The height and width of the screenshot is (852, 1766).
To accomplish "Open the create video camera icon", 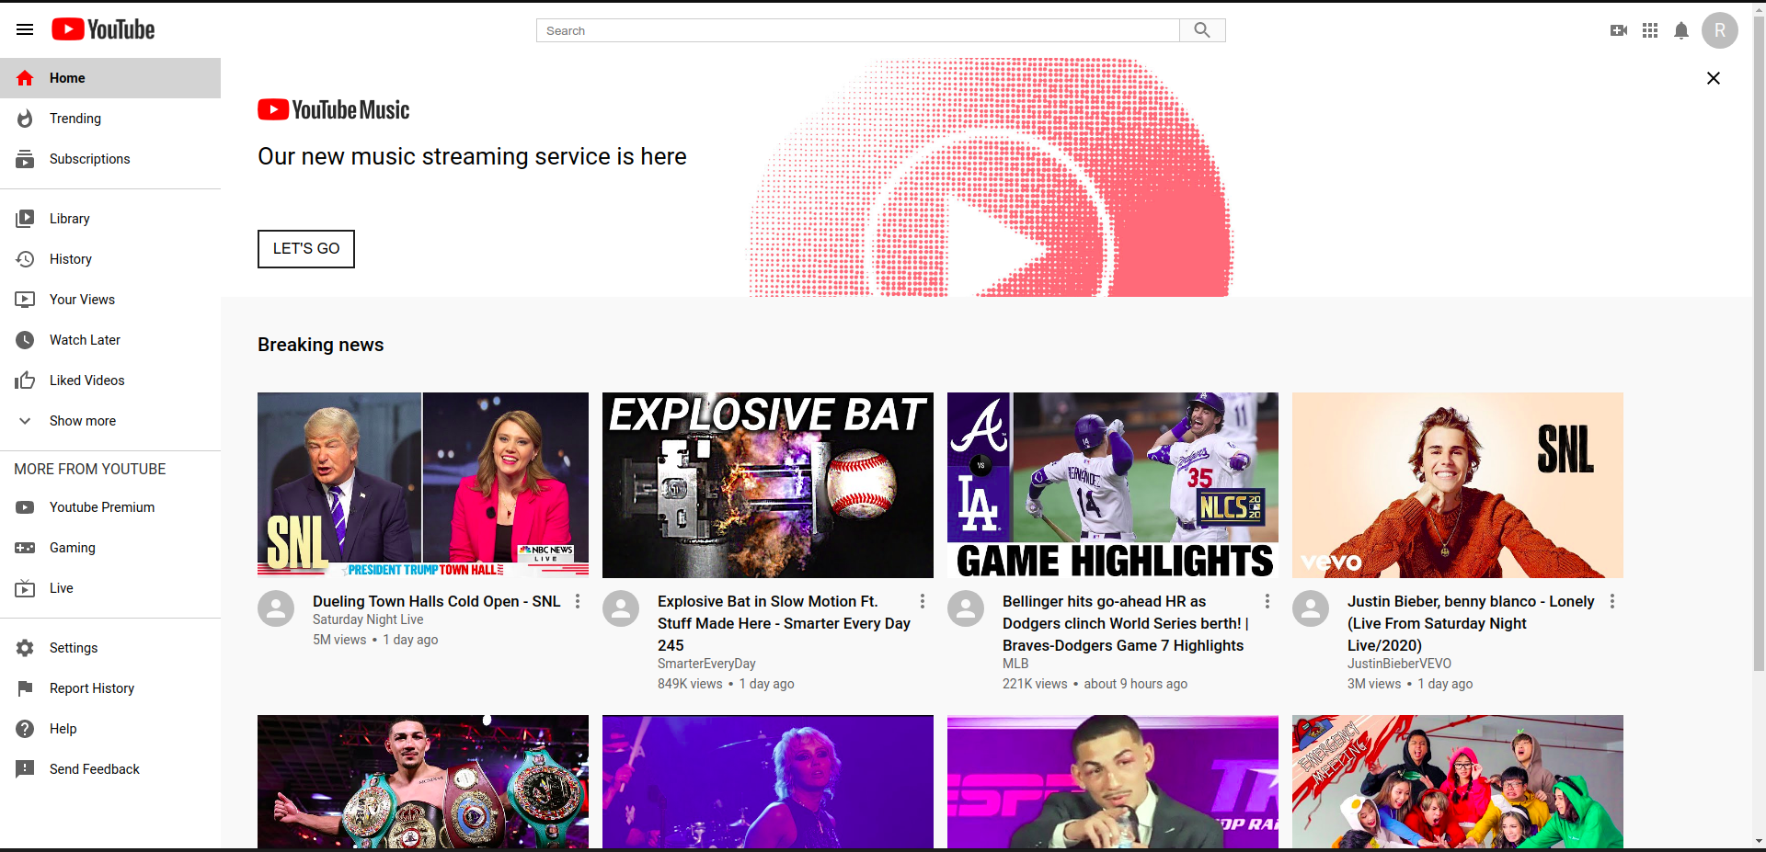I will click(x=1619, y=30).
